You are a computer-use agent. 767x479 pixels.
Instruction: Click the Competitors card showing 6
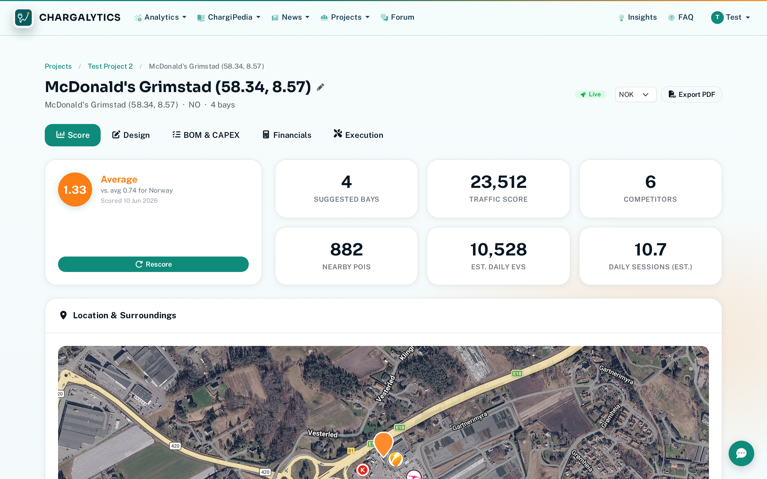(x=650, y=188)
